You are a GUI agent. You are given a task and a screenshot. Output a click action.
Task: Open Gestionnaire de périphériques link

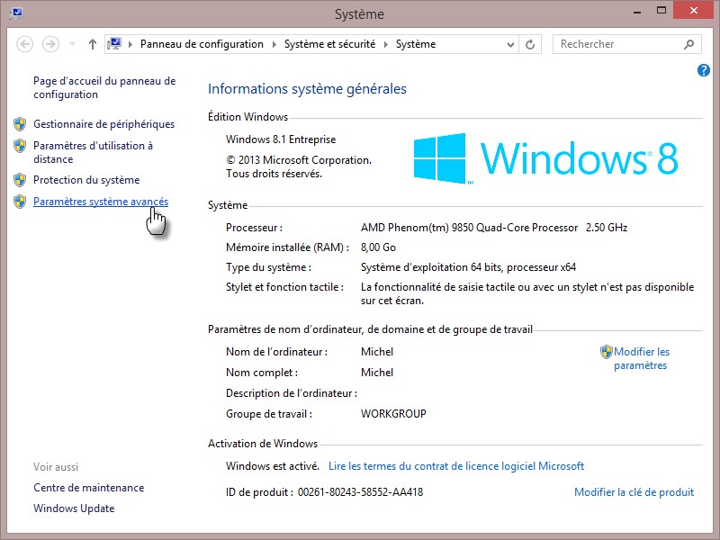[103, 124]
